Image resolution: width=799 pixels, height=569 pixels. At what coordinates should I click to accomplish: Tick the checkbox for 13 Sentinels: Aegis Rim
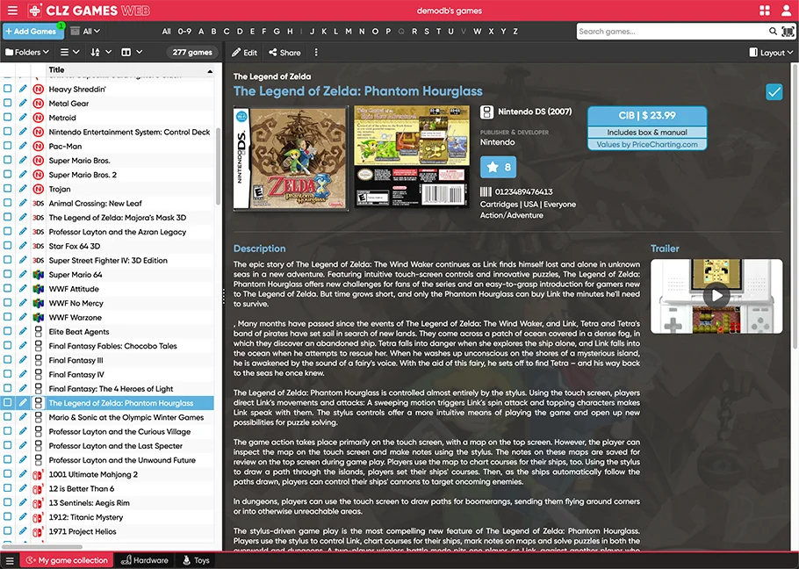[x=8, y=503]
